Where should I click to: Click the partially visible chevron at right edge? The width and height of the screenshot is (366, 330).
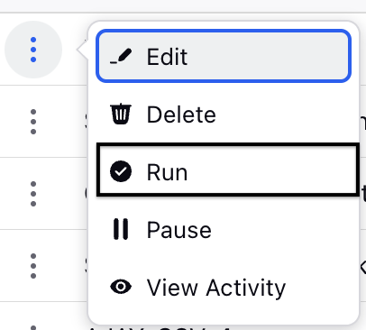point(362,266)
